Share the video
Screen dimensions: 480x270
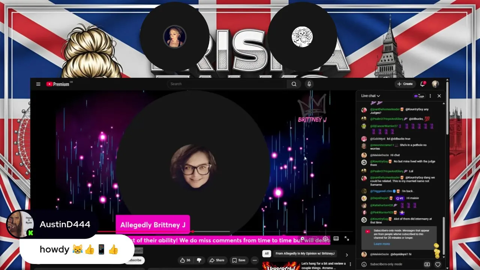pos(217,260)
